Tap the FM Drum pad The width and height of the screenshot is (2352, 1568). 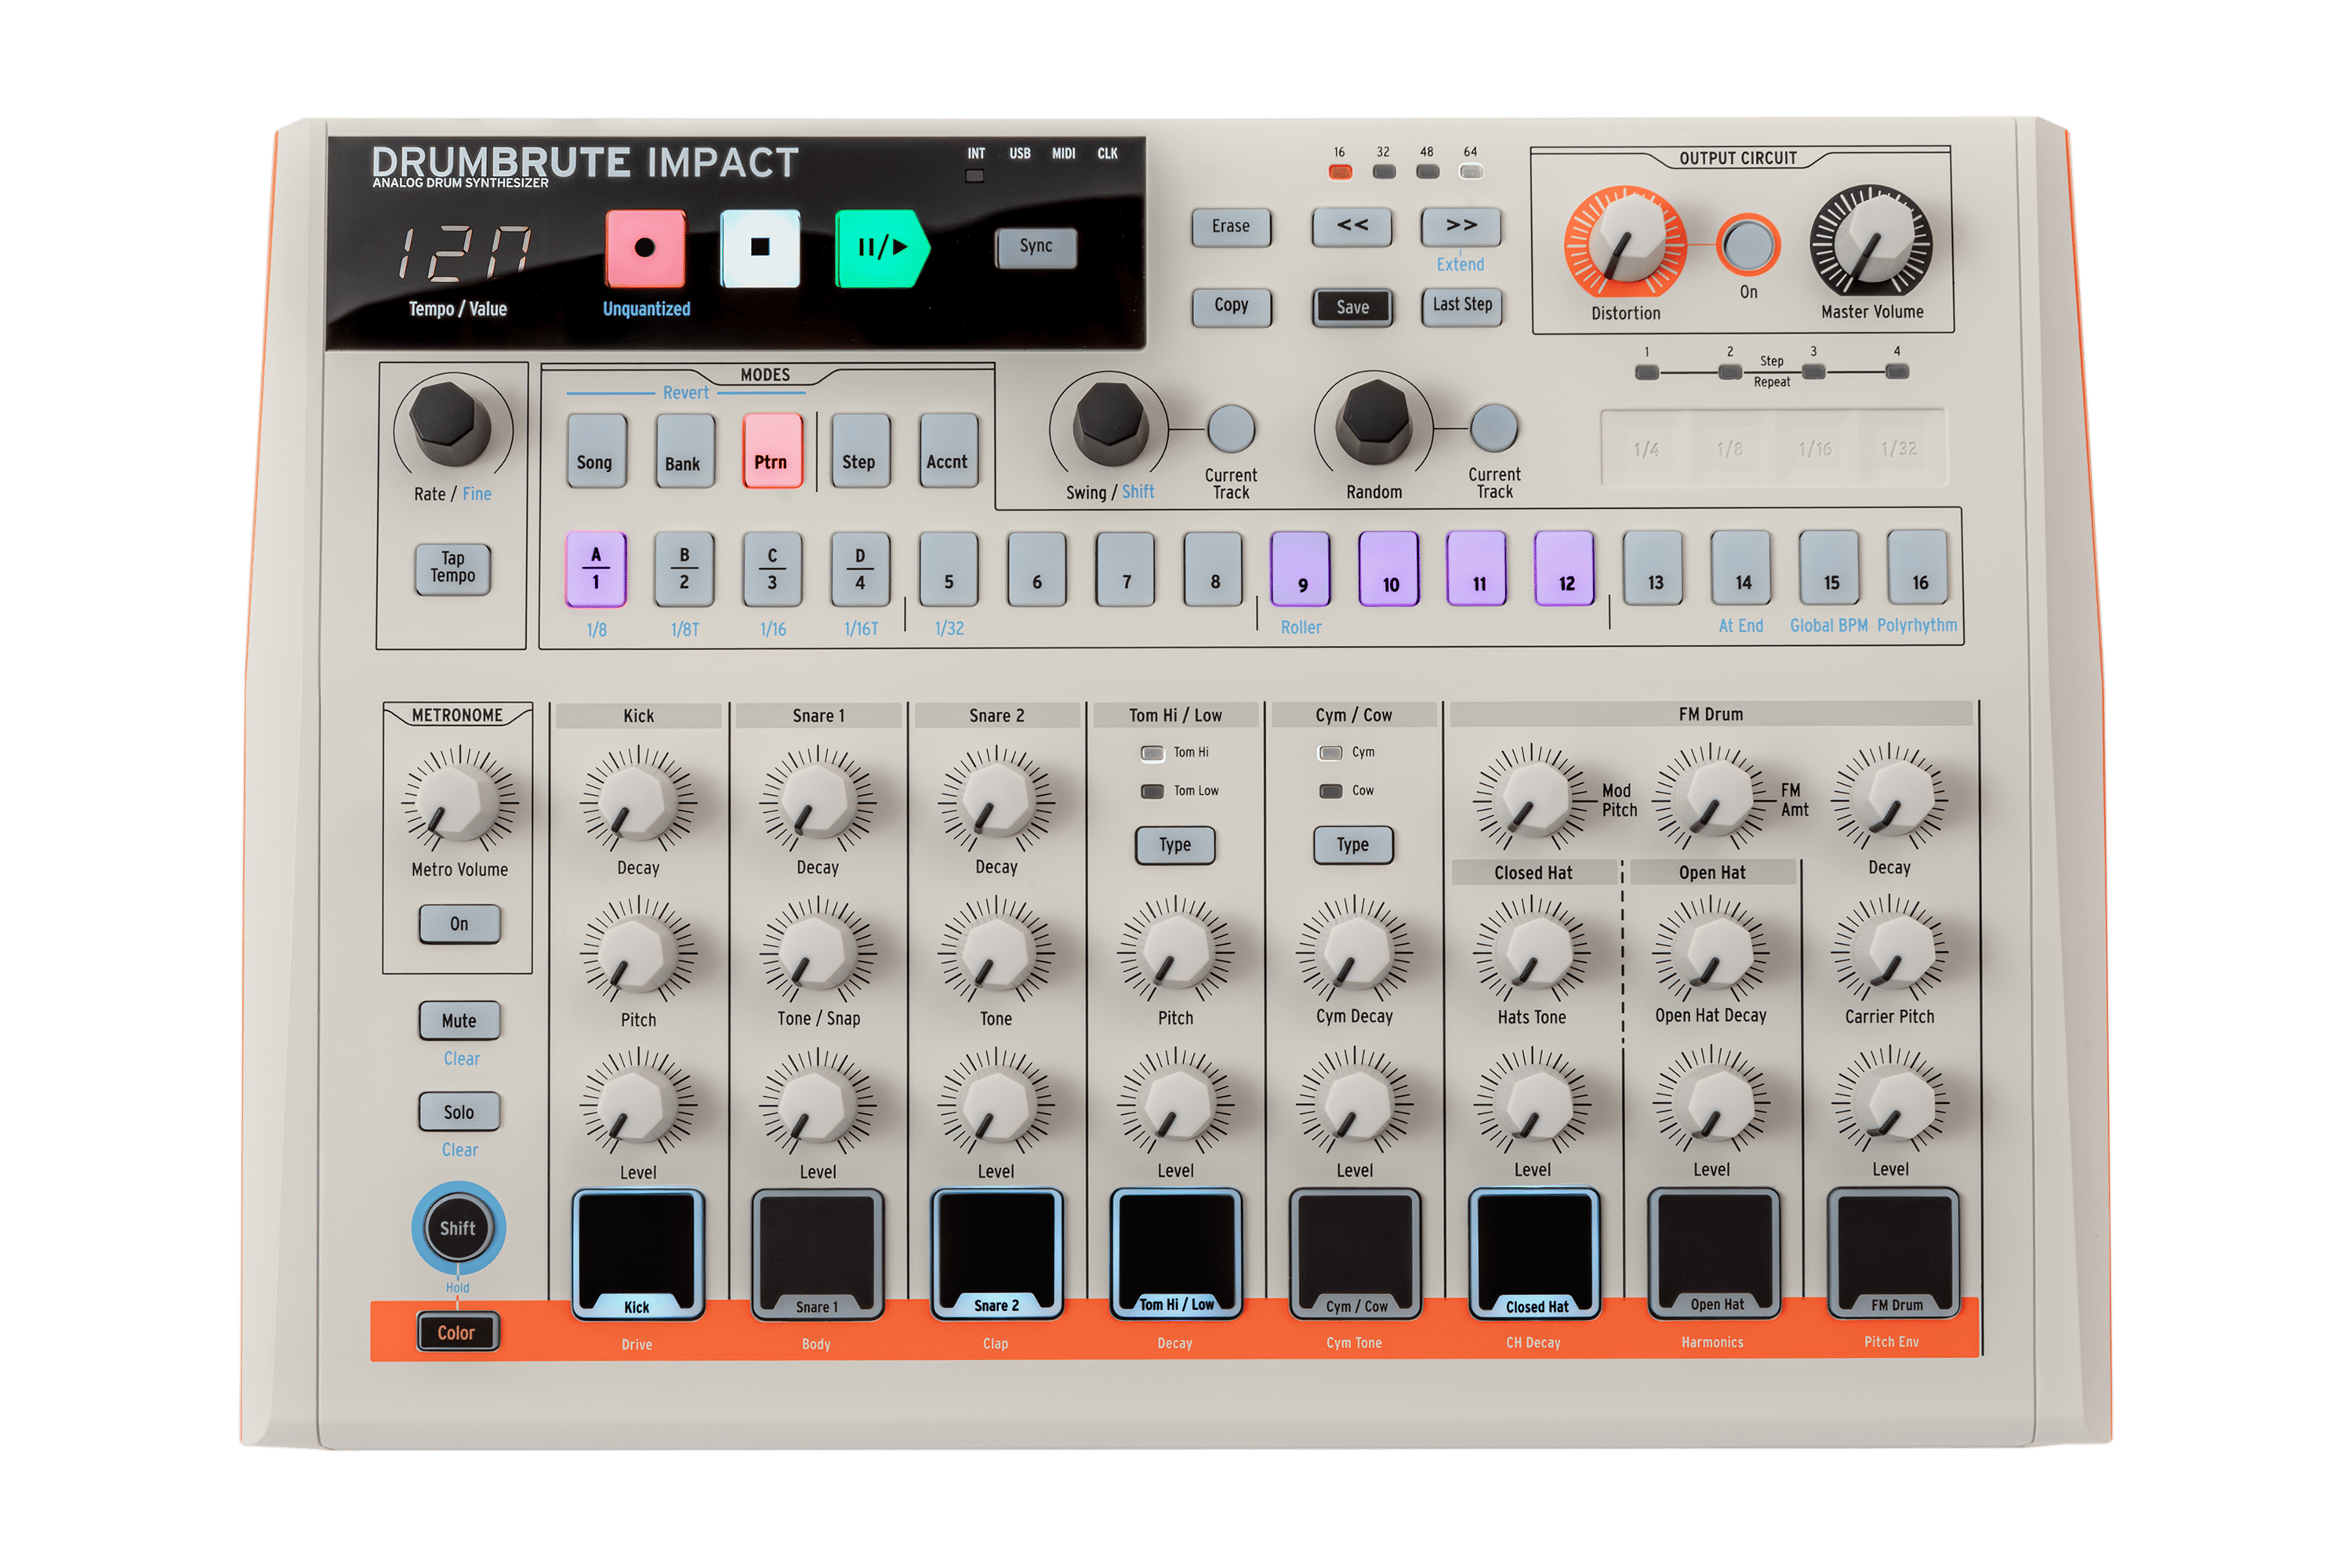tap(1893, 1252)
